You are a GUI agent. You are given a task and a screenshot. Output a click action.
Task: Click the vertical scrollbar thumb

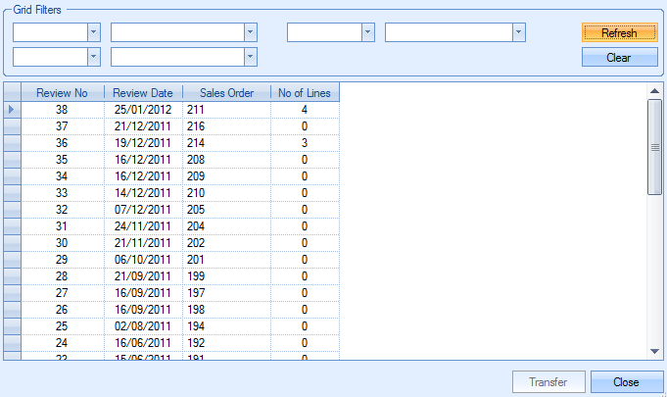click(x=654, y=147)
